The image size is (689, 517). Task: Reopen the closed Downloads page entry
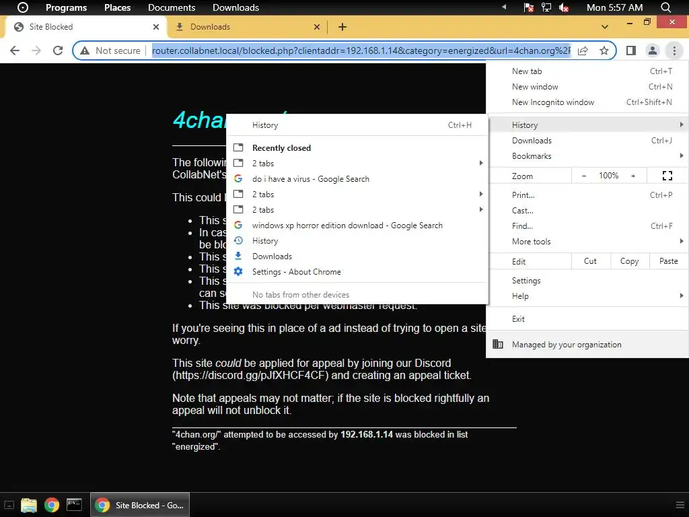tap(357, 256)
